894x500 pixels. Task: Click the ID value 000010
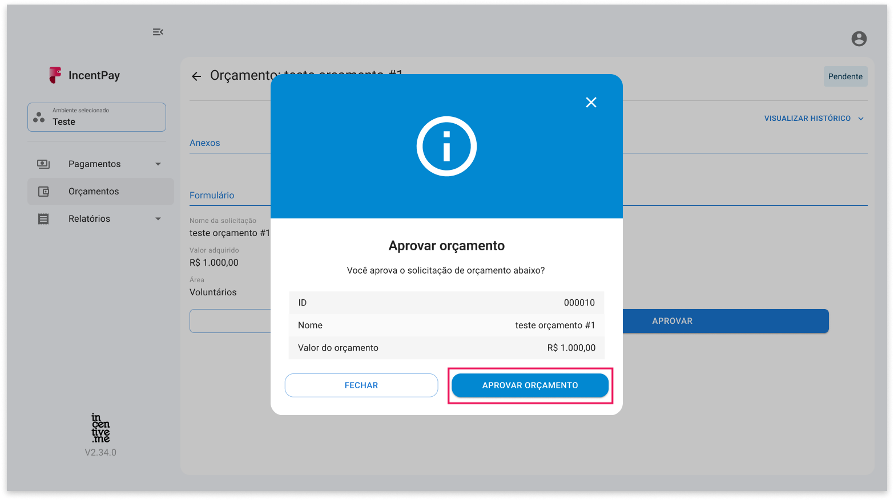coord(579,303)
